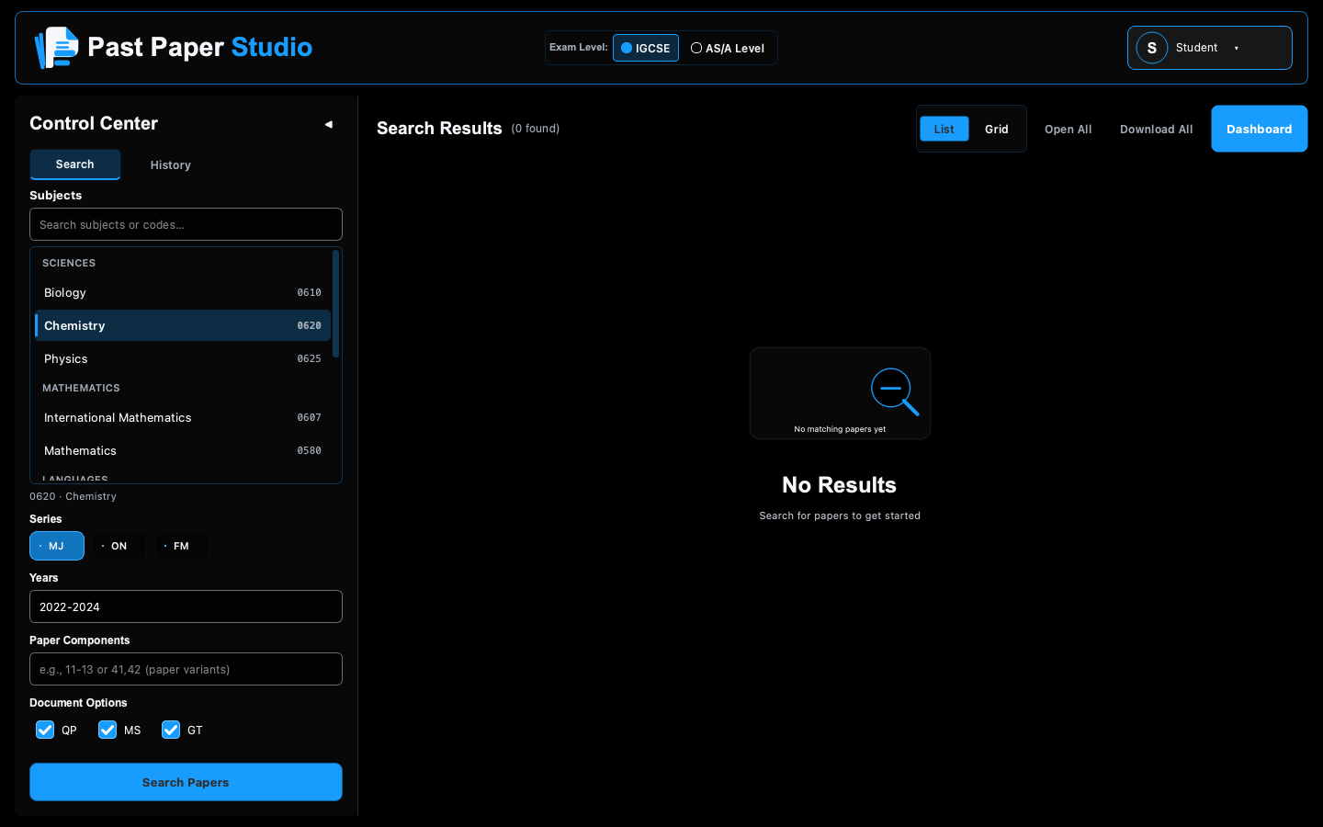Open the Student account dropdown
This screenshot has width=1323, height=827.
tap(1209, 48)
